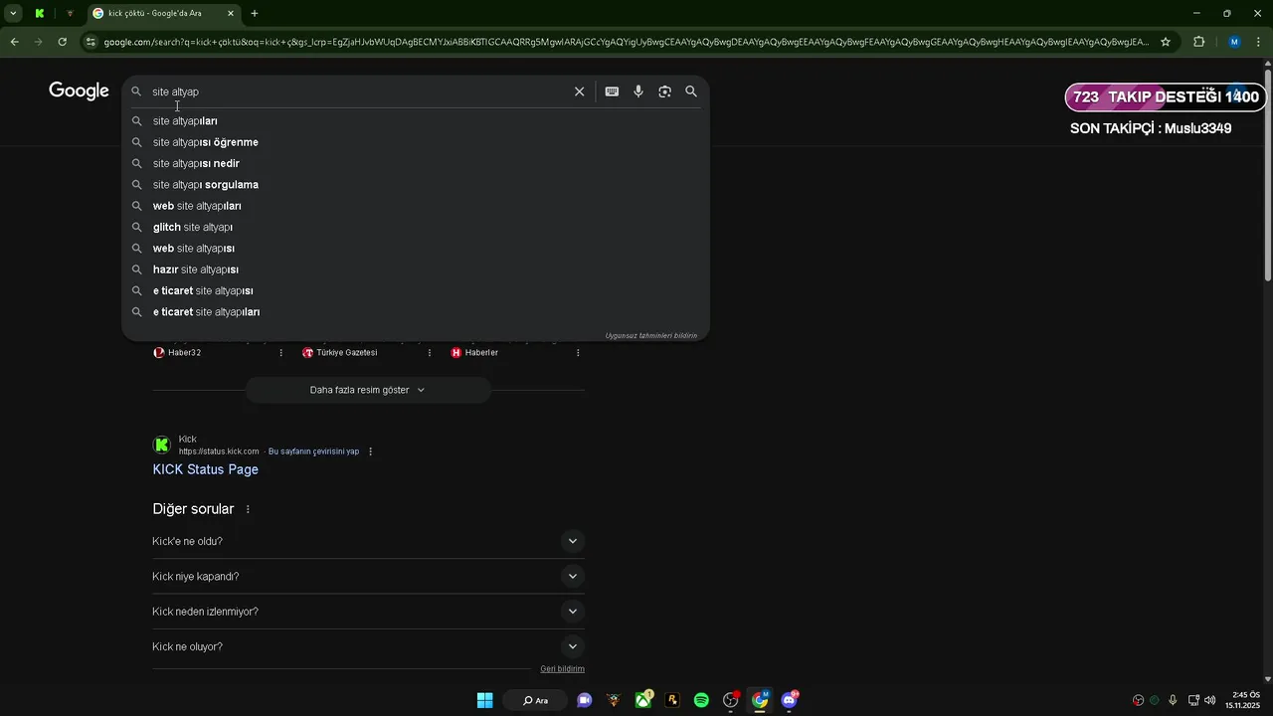The image size is (1273, 716).
Task: Open options menu next to Haberler
Action: tap(578, 352)
